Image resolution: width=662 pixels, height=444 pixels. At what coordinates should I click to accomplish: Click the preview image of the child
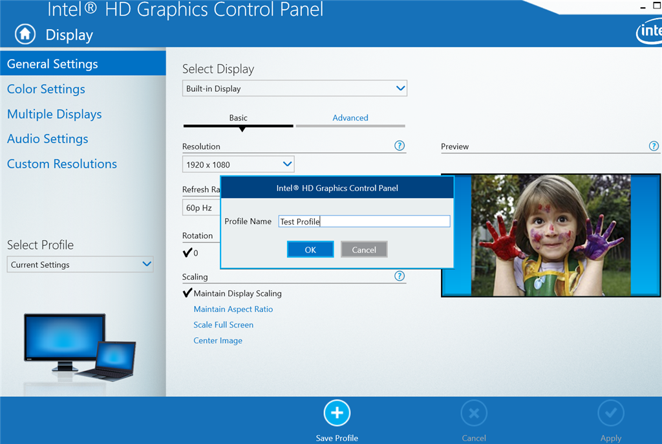coord(551,235)
